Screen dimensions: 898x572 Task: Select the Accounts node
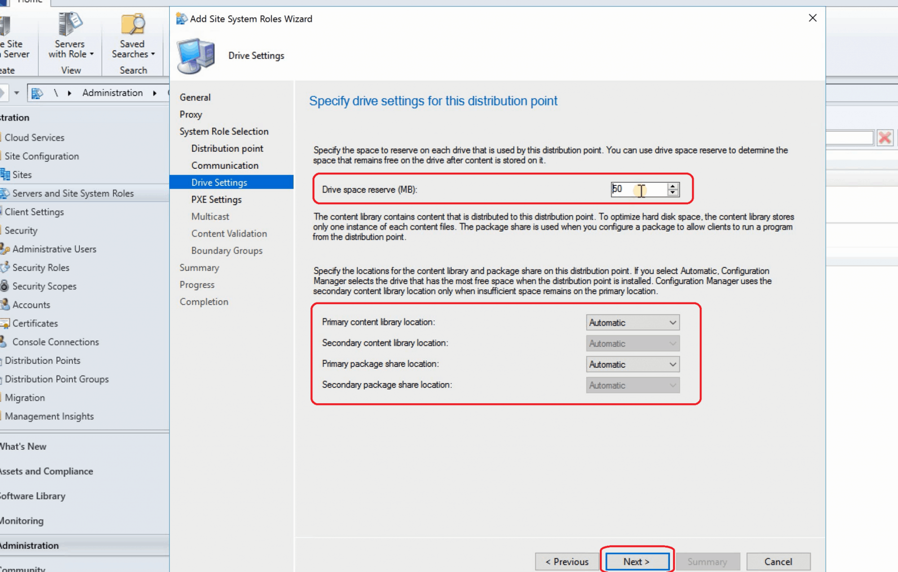(31, 304)
